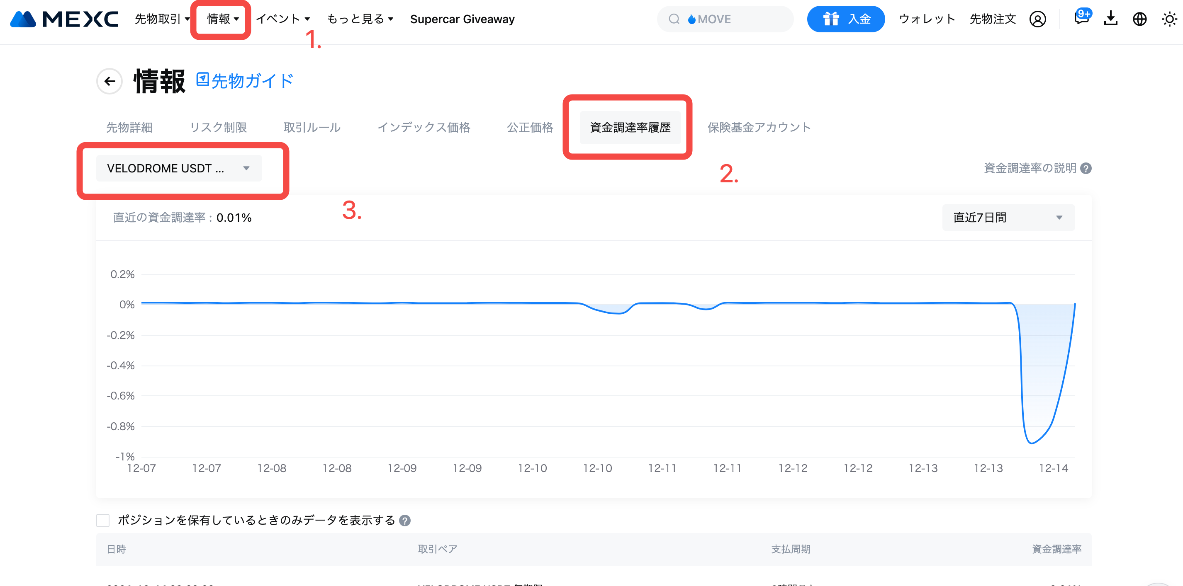Open the 先物ガイド link
The height and width of the screenshot is (586, 1183).
245,81
